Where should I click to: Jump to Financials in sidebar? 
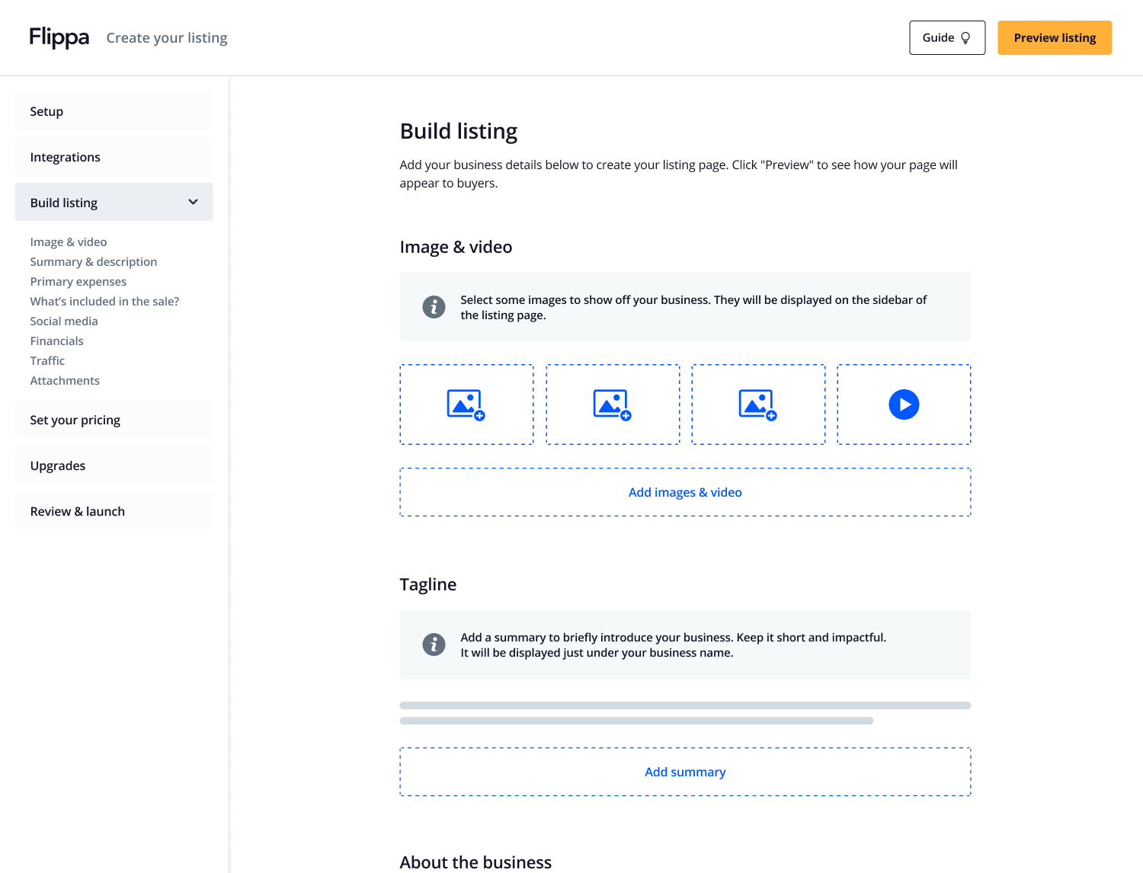pyautogui.click(x=57, y=341)
